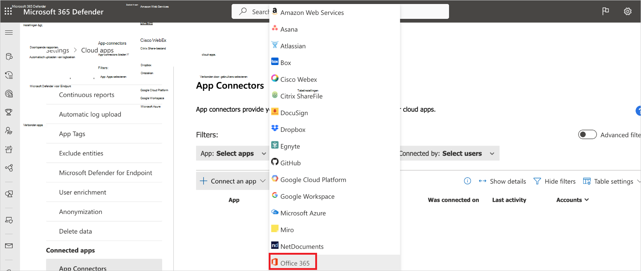Toggle the Advanced filters switch
The height and width of the screenshot is (271, 641).
click(x=587, y=134)
